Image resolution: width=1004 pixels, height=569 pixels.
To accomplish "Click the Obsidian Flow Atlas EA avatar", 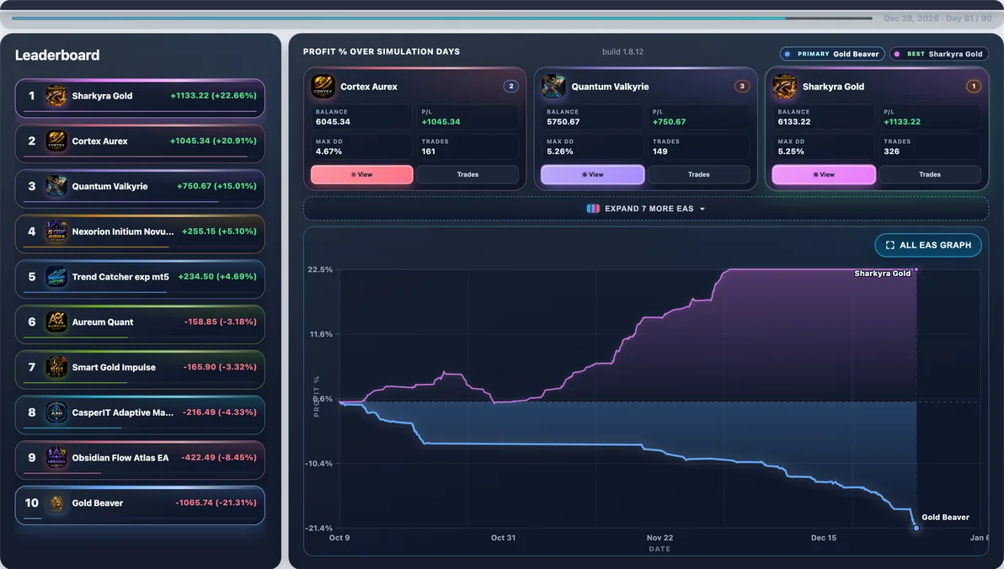I will 56,458.
